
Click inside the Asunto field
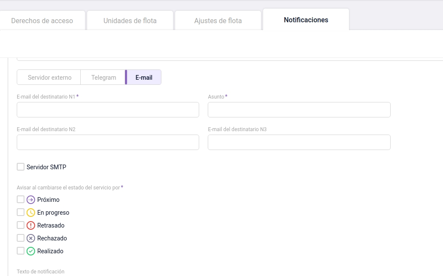click(299, 109)
